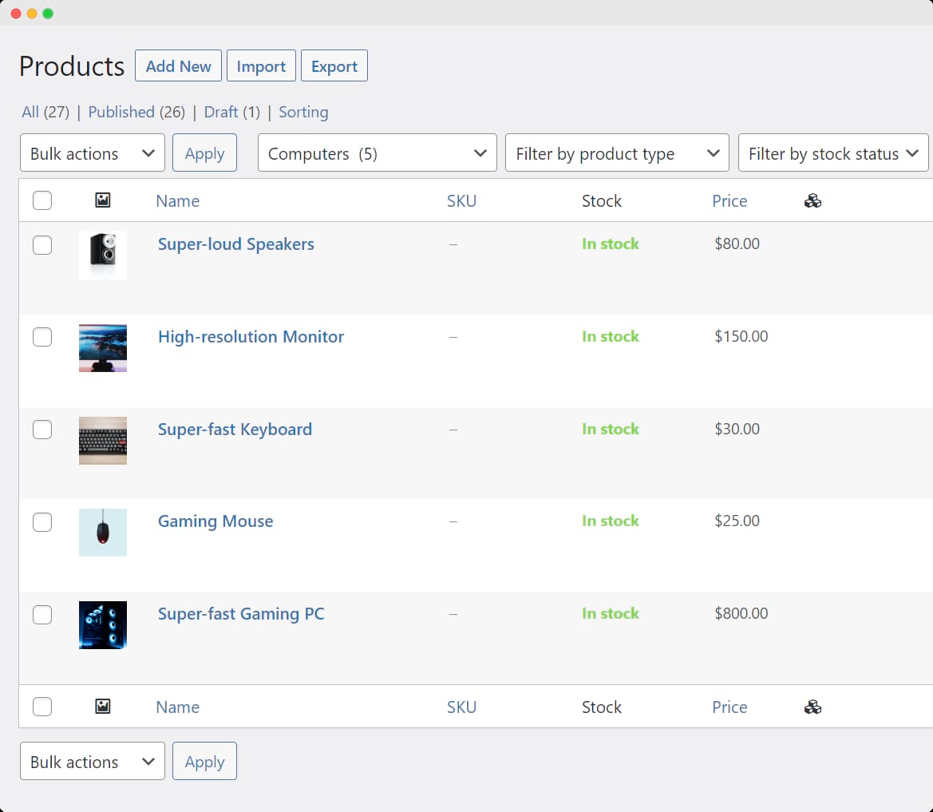
Task: Switch to the Published products view
Action: pyautogui.click(x=121, y=112)
